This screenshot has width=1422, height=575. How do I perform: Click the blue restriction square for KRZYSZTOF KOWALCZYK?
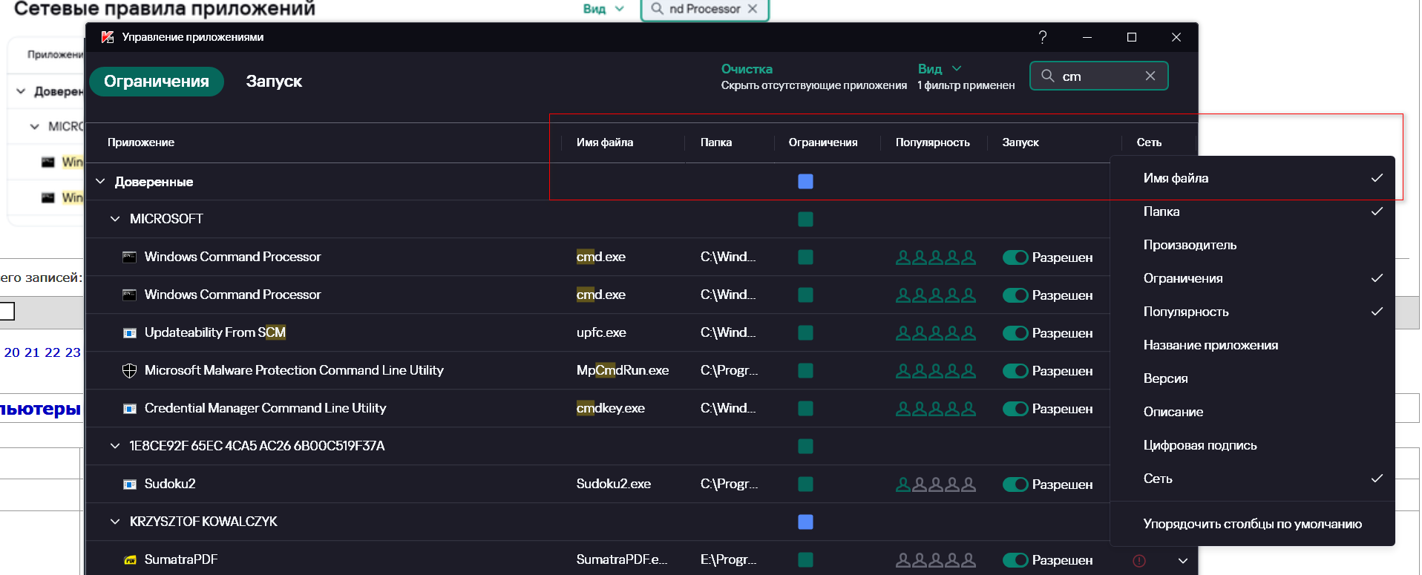click(805, 522)
